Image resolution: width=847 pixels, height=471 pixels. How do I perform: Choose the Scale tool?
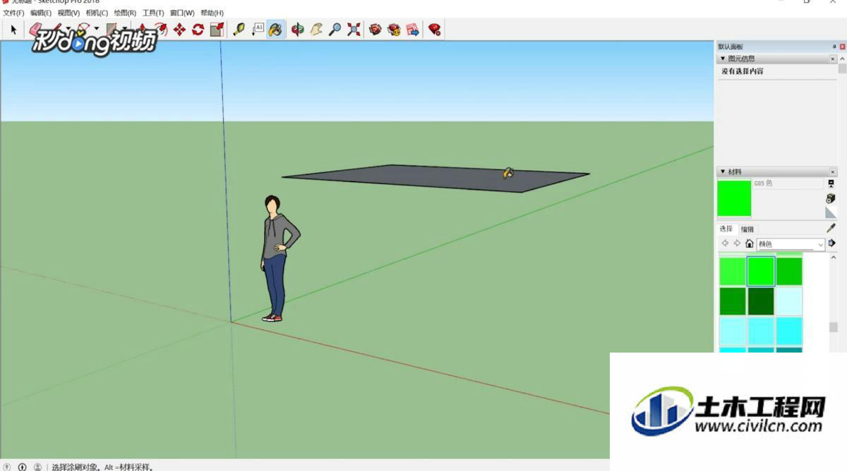click(217, 30)
